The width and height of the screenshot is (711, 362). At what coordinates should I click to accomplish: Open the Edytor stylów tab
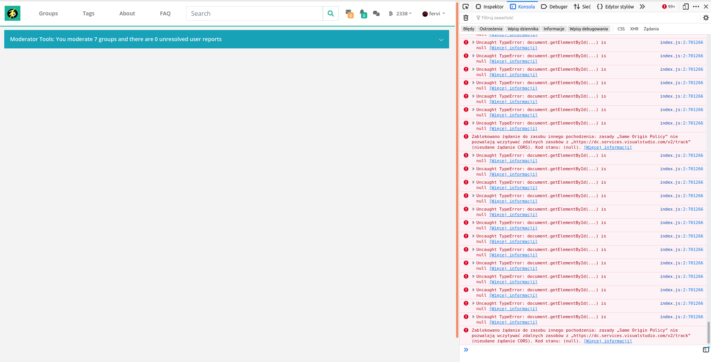pos(615,7)
